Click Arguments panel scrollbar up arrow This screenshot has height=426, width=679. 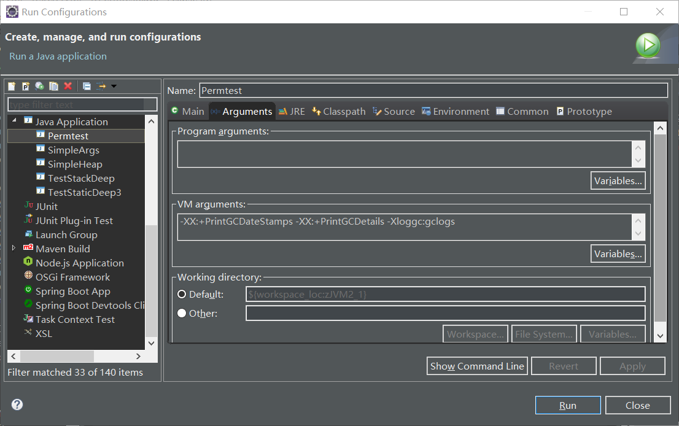click(660, 128)
